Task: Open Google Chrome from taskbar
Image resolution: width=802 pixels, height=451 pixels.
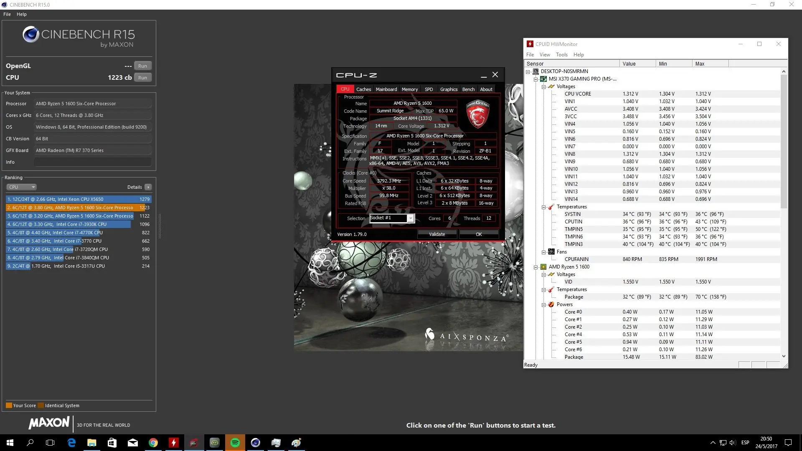Action: [153, 443]
